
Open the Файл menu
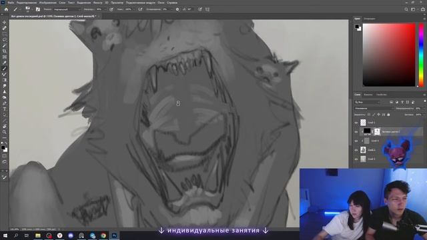click(x=11, y=3)
